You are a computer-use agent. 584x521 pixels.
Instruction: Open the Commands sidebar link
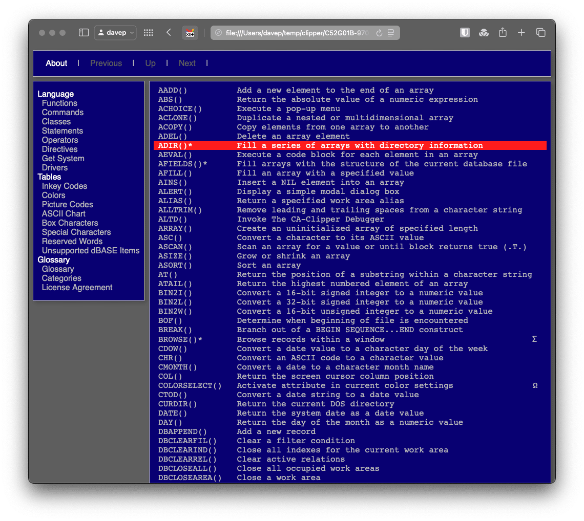(62, 113)
